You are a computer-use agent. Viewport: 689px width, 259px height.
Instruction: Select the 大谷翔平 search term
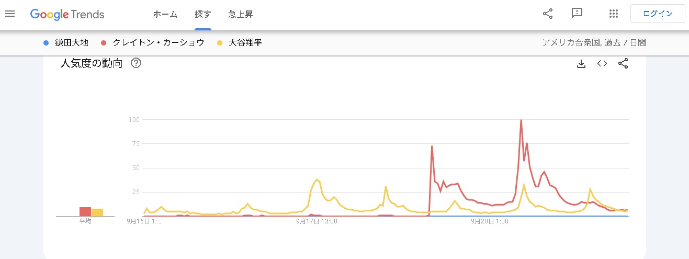(x=245, y=43)
